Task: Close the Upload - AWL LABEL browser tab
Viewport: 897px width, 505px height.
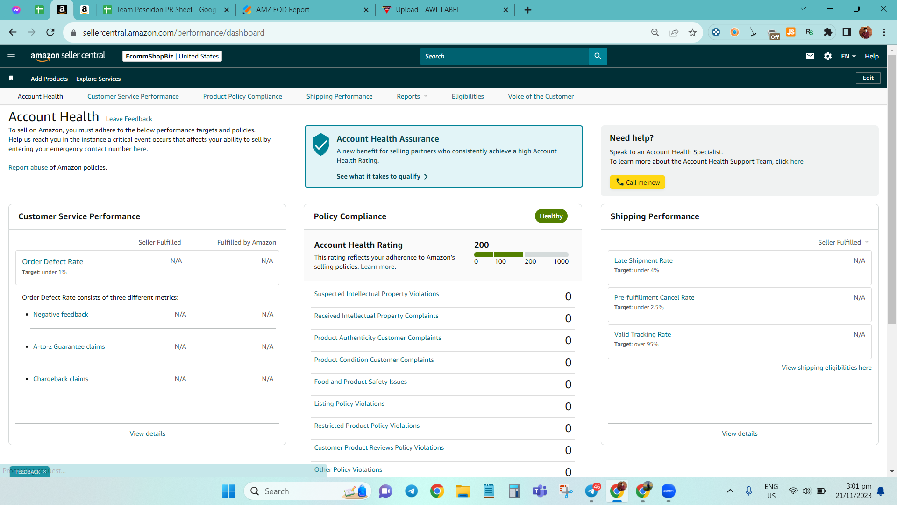Action: [505, 10]
